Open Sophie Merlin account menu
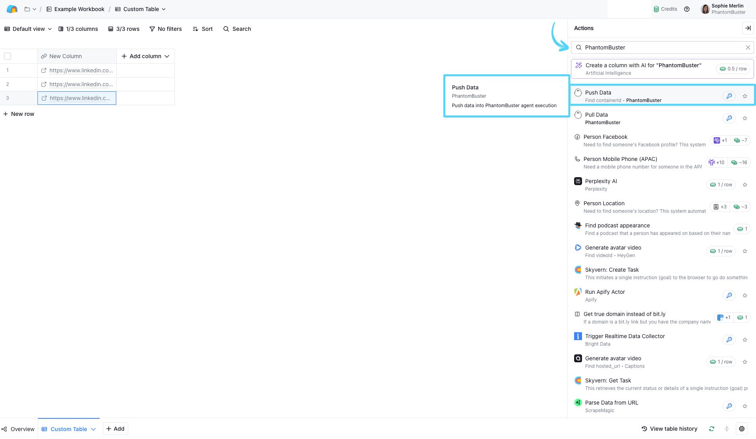 click(723, 9)
